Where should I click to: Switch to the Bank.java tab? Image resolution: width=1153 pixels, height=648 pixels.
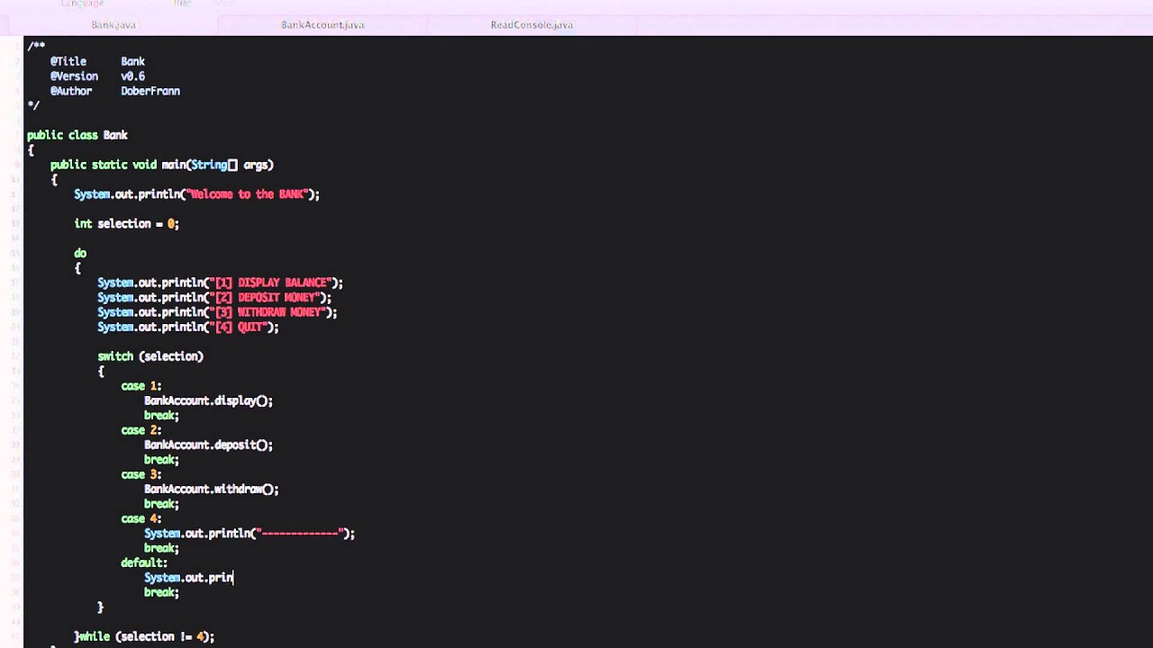click(x=113, y=24)
